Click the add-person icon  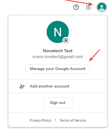pyautogui.click(x=22, y=86)
